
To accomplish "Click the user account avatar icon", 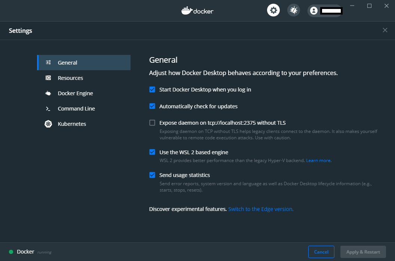I will click(313, 10).
